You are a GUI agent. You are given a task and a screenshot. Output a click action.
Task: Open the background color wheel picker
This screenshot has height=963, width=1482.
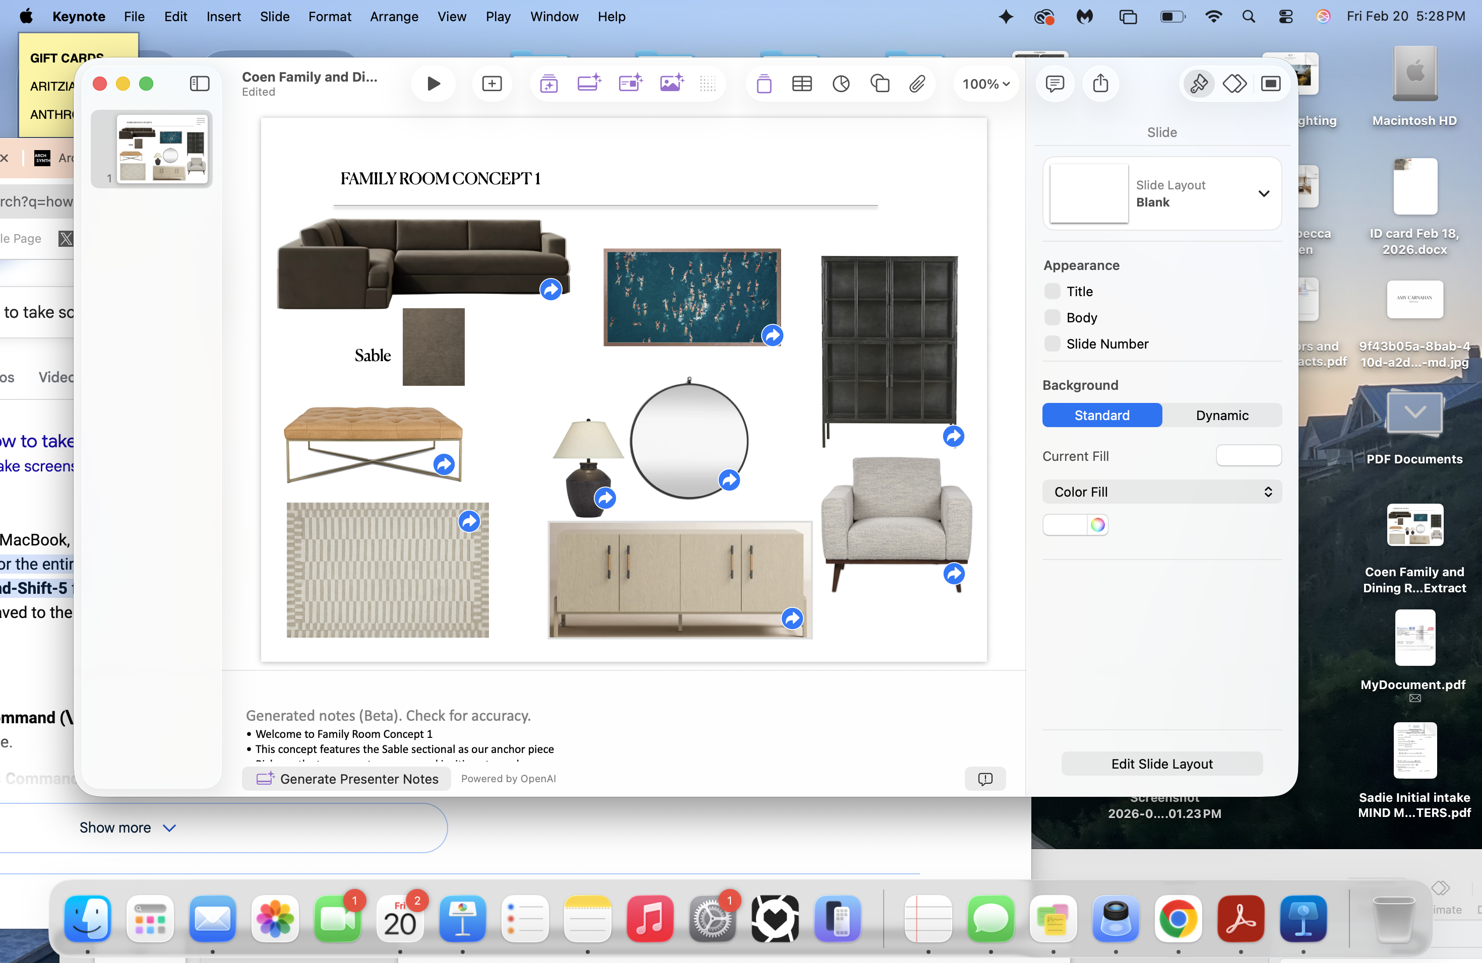click(x=1097, y=524)
